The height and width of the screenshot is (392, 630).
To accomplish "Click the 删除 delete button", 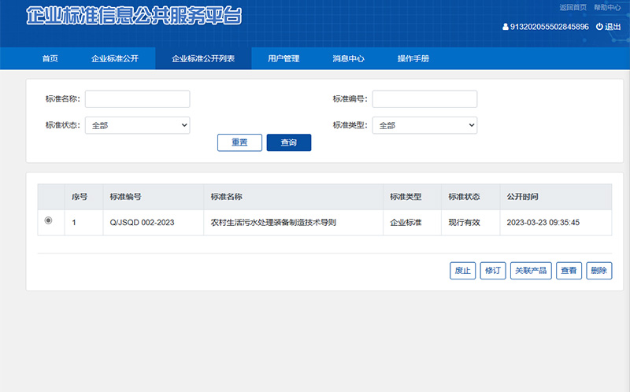I will [598, 271].
